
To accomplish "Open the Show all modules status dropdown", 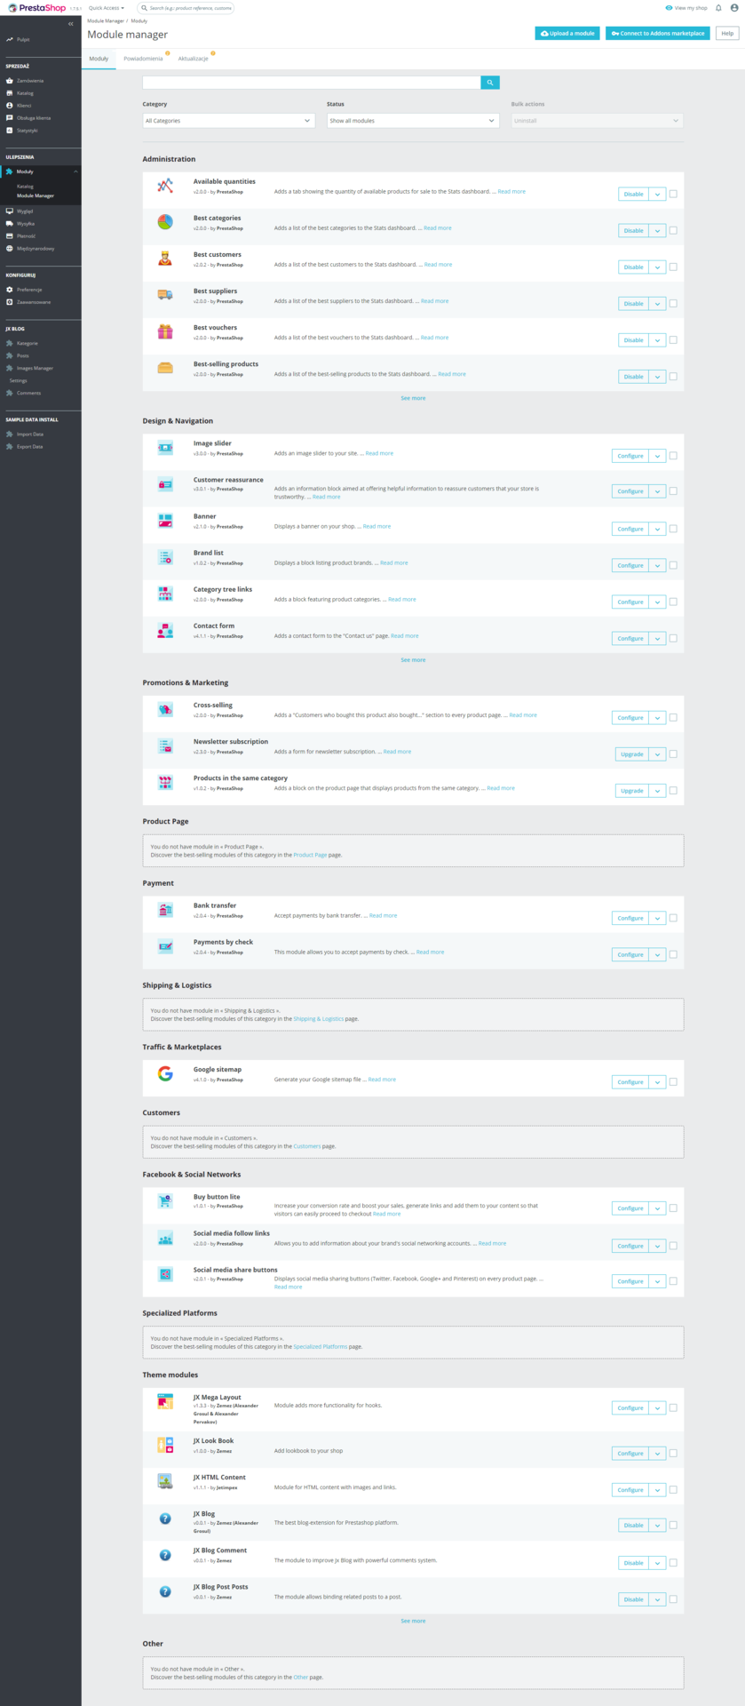I will tap(413, 121).
